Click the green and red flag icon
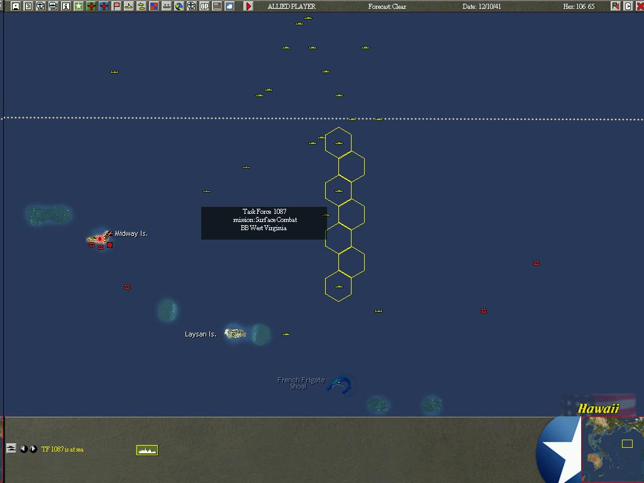Viewport: 644px width, 483px height. pos(615,6)
